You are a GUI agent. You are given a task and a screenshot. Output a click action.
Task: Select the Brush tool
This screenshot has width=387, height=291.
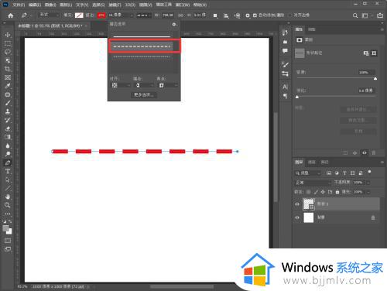click(8, 103)
